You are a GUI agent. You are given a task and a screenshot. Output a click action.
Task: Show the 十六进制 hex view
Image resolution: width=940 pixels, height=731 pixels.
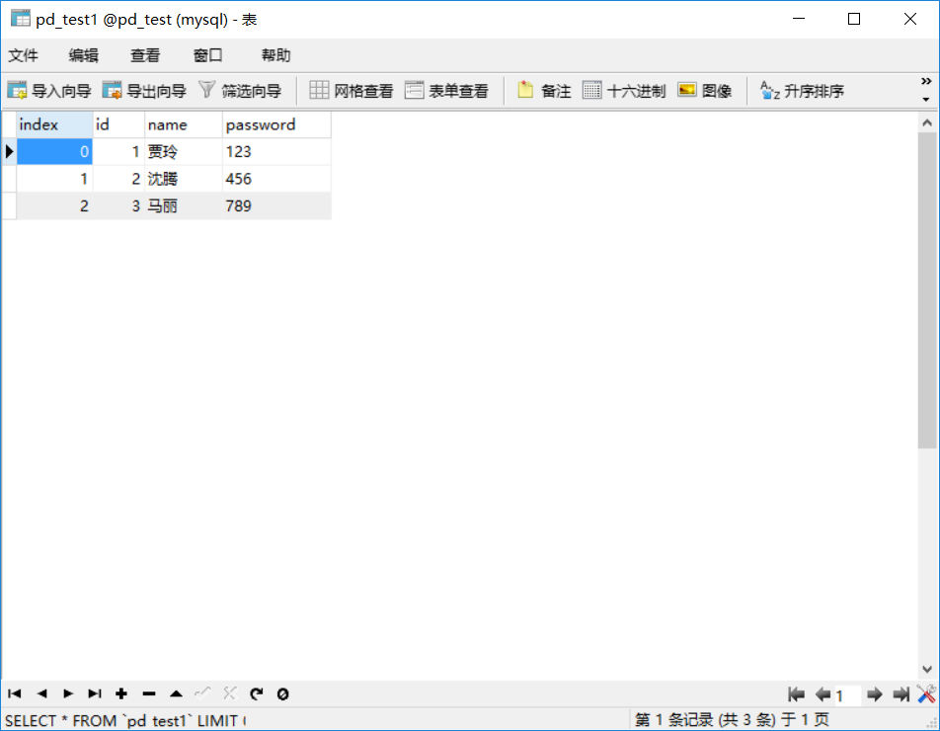tap(624, 91)
